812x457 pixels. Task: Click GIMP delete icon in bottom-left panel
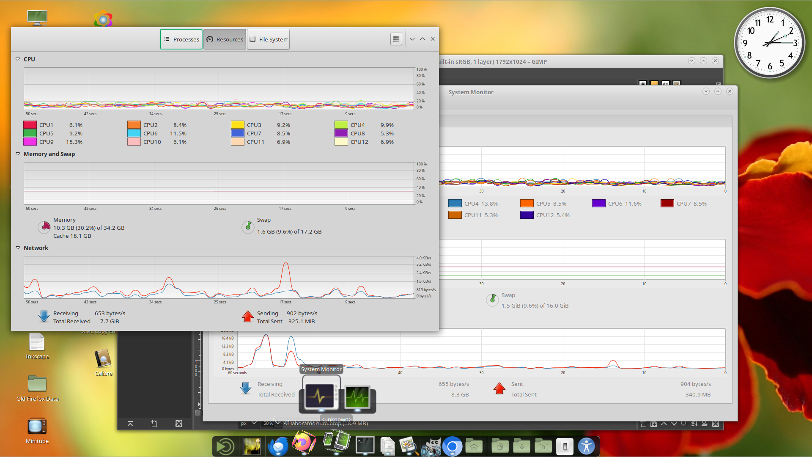pyautogui.click(x=179, y=424)
